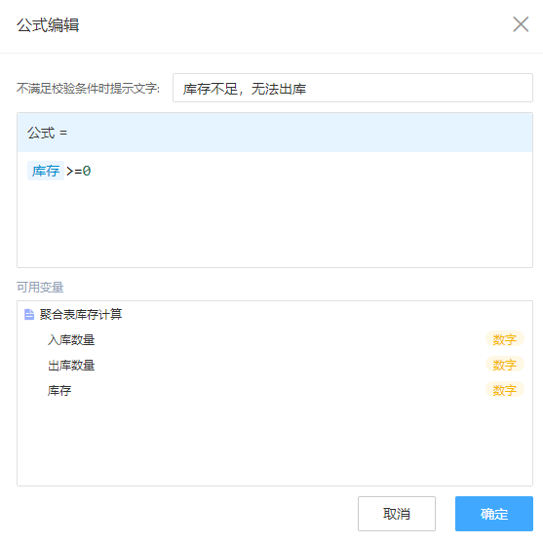Confirm with the 确定 button

pyautogui.click(x=494, y=514)
